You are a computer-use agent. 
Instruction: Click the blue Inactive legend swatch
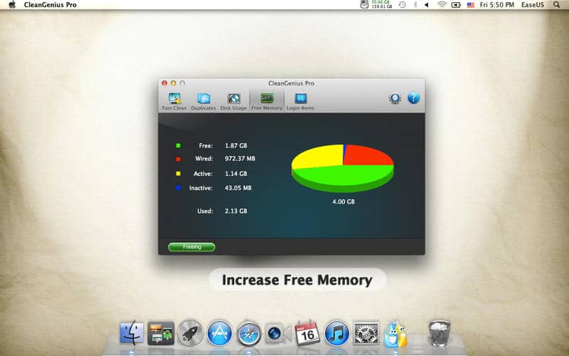click(x=179, y=188)
